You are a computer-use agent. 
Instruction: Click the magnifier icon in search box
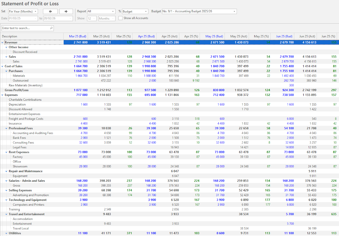point(51,28)
